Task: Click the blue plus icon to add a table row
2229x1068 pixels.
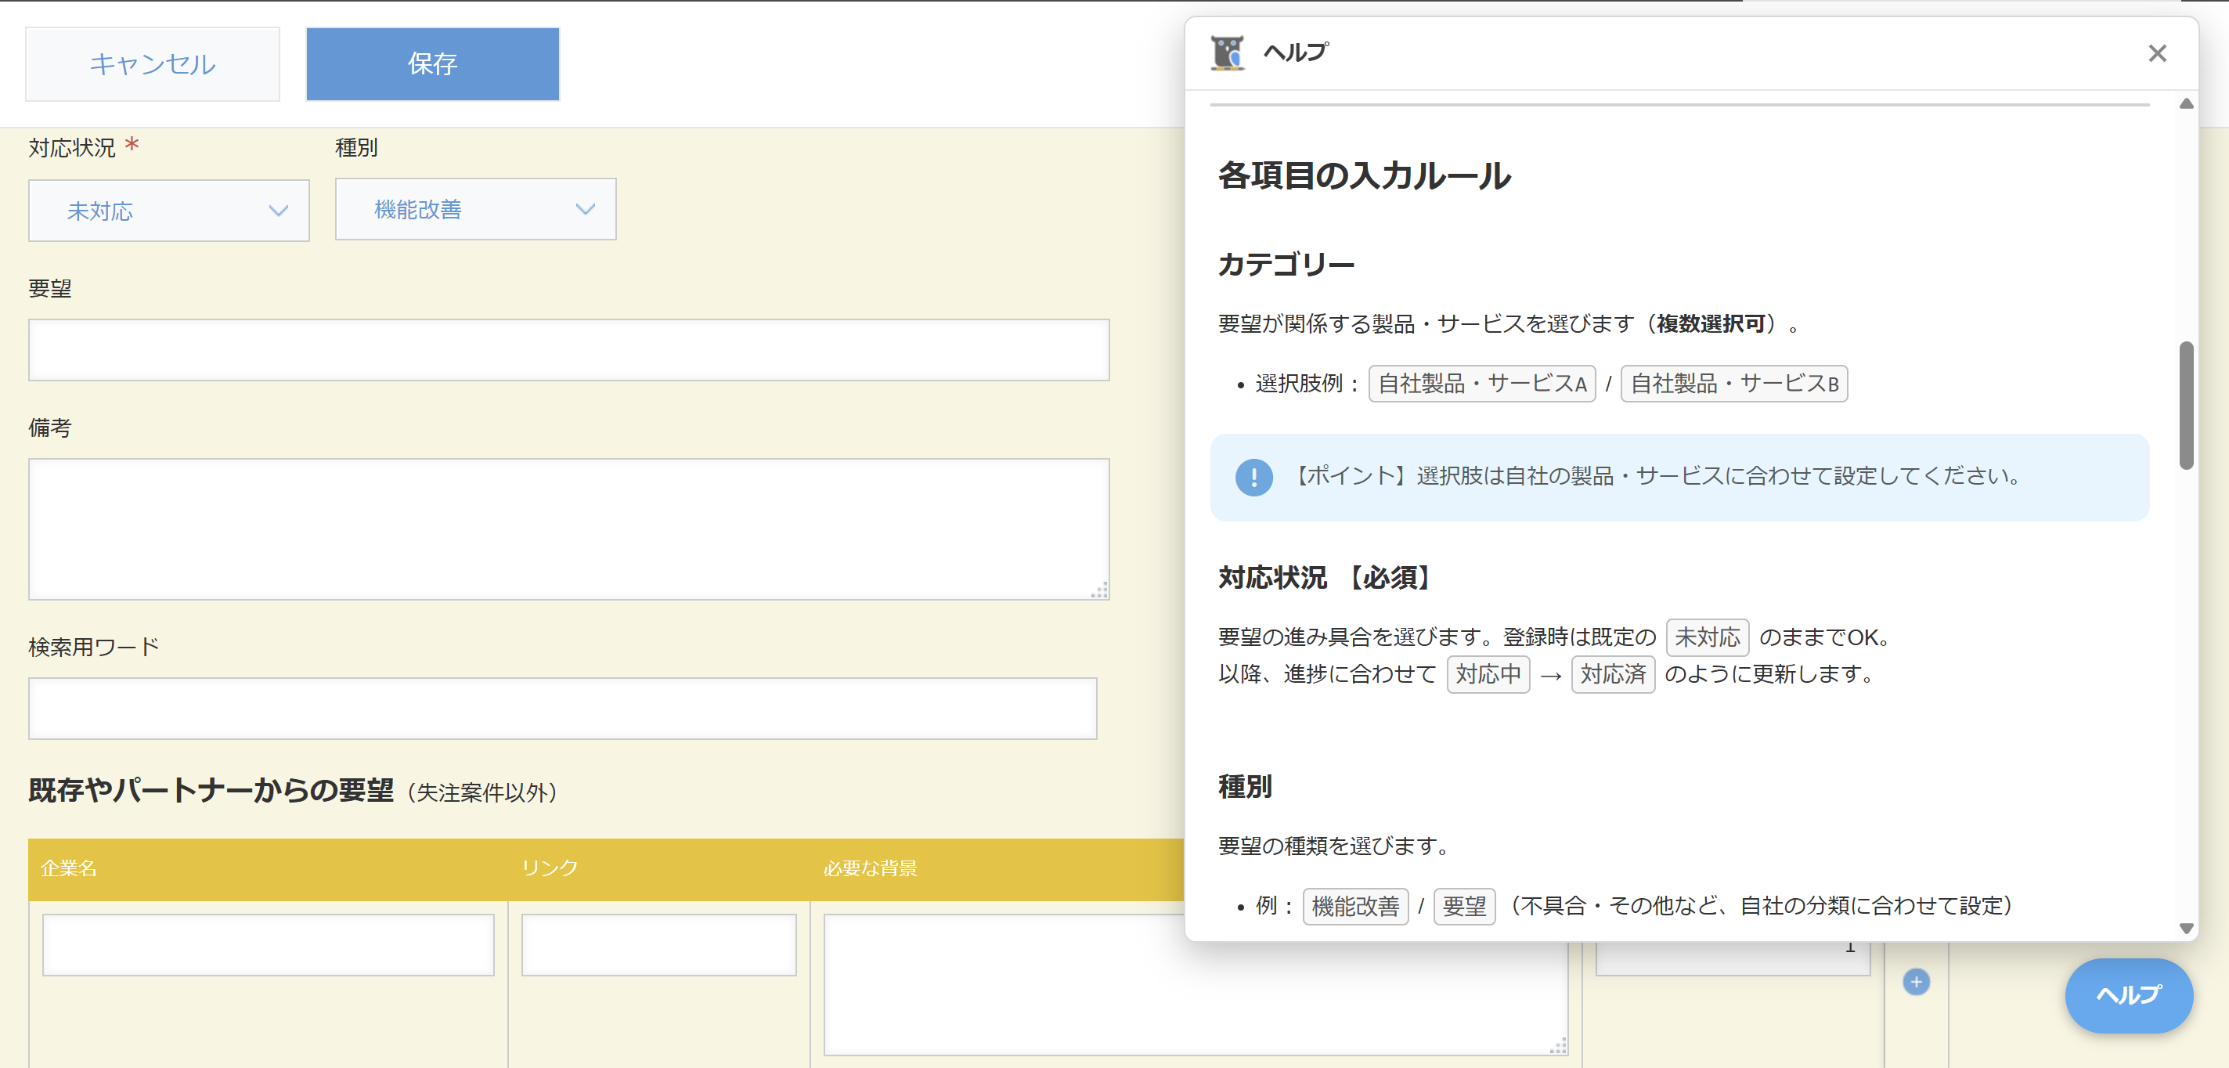Action: pos(1916,981)
